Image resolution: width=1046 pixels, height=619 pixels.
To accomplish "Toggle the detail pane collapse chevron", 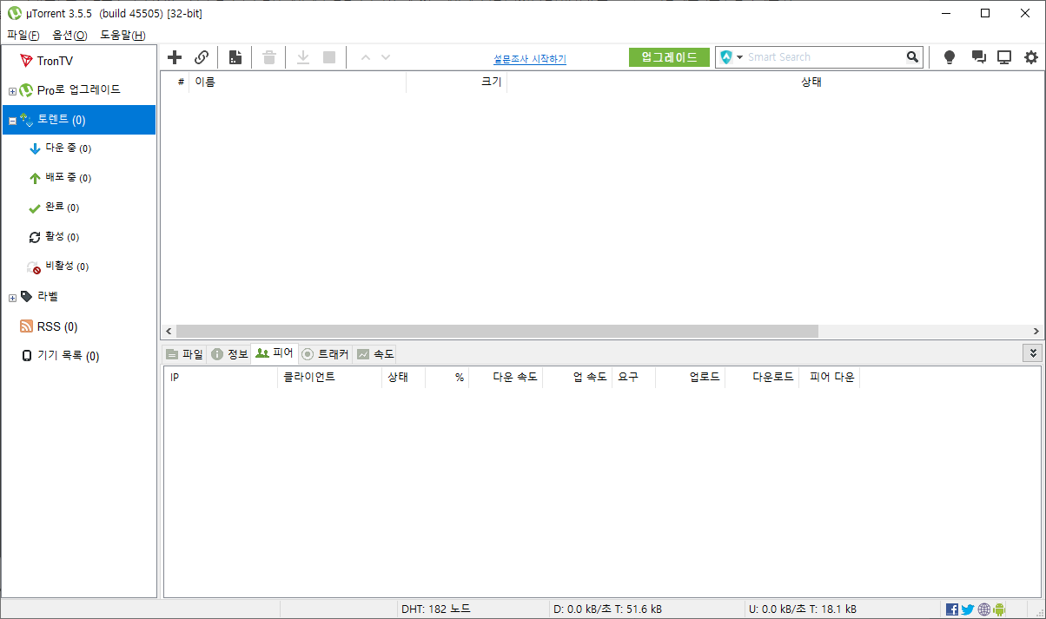I will [x=1032, y=352].
